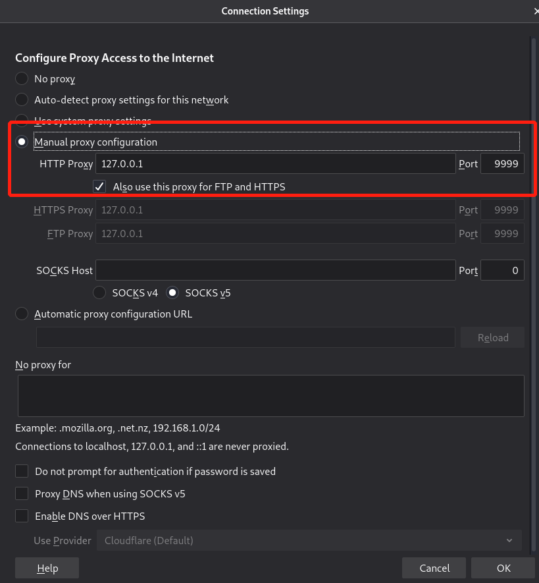Select the No proxy radio option
Viewport: 539px width, 583px height.
tap(22, 79)
